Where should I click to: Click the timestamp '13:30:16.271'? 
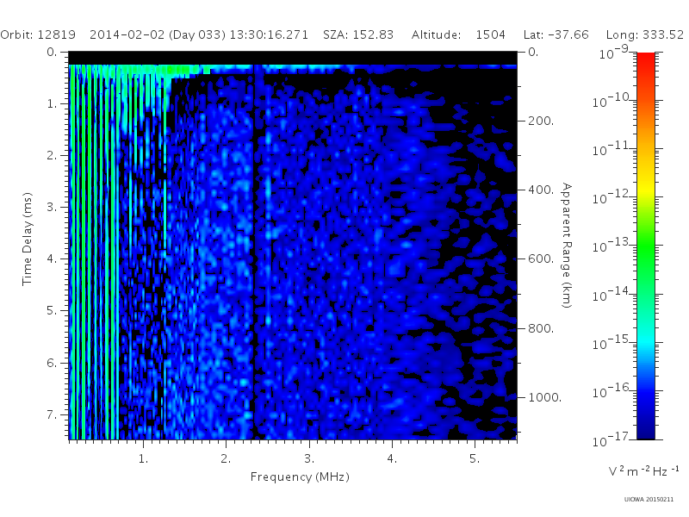click(269, 34)
